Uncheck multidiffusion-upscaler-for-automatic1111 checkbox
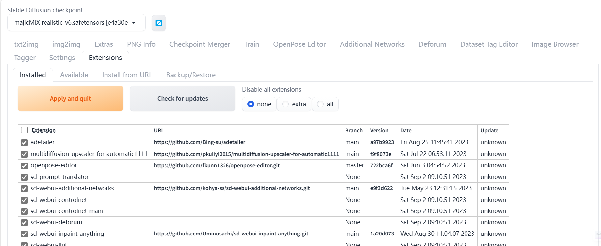 (24, 154)
